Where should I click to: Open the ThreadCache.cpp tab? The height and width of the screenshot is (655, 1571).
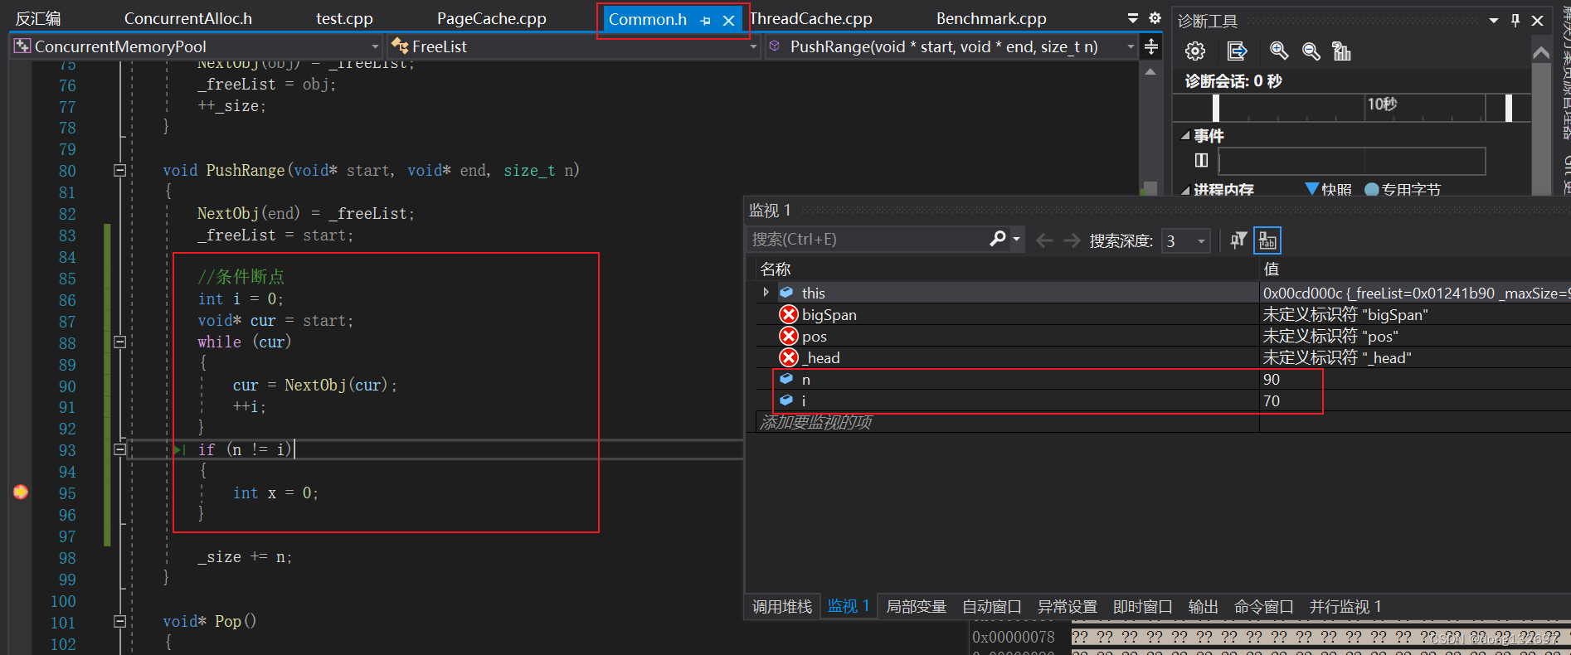click(x=811, y=18)
